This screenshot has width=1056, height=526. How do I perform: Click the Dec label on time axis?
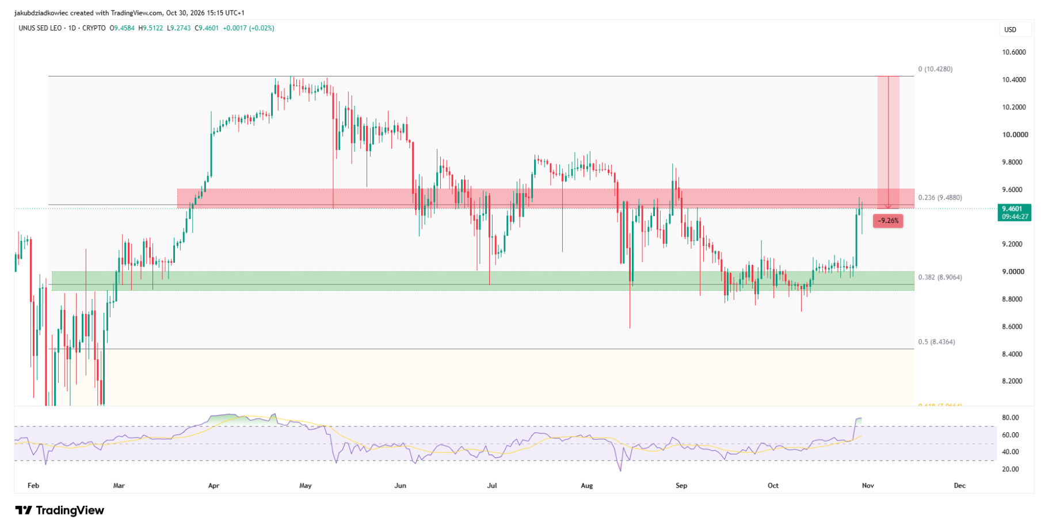tap(960, 486)
